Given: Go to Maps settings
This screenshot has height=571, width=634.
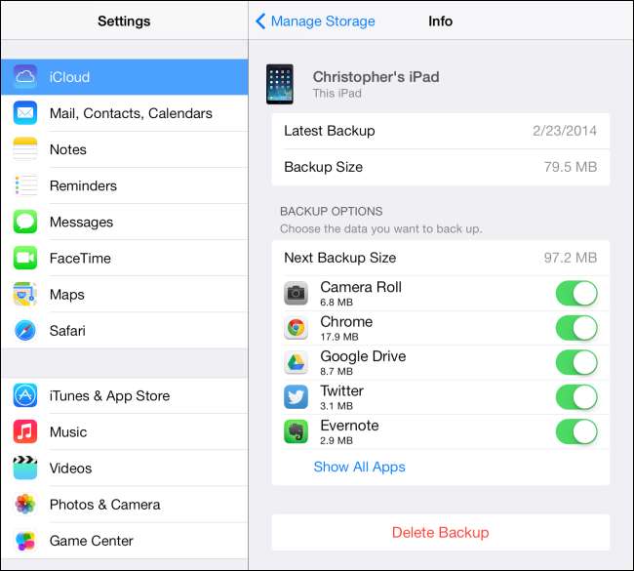Looking at the screenshot, I should [125, 294].
